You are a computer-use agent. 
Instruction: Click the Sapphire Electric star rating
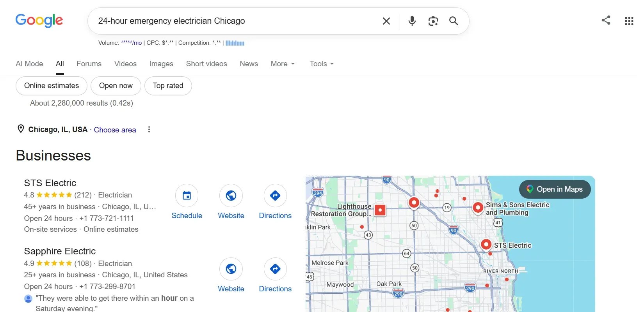tap(54, 263)
